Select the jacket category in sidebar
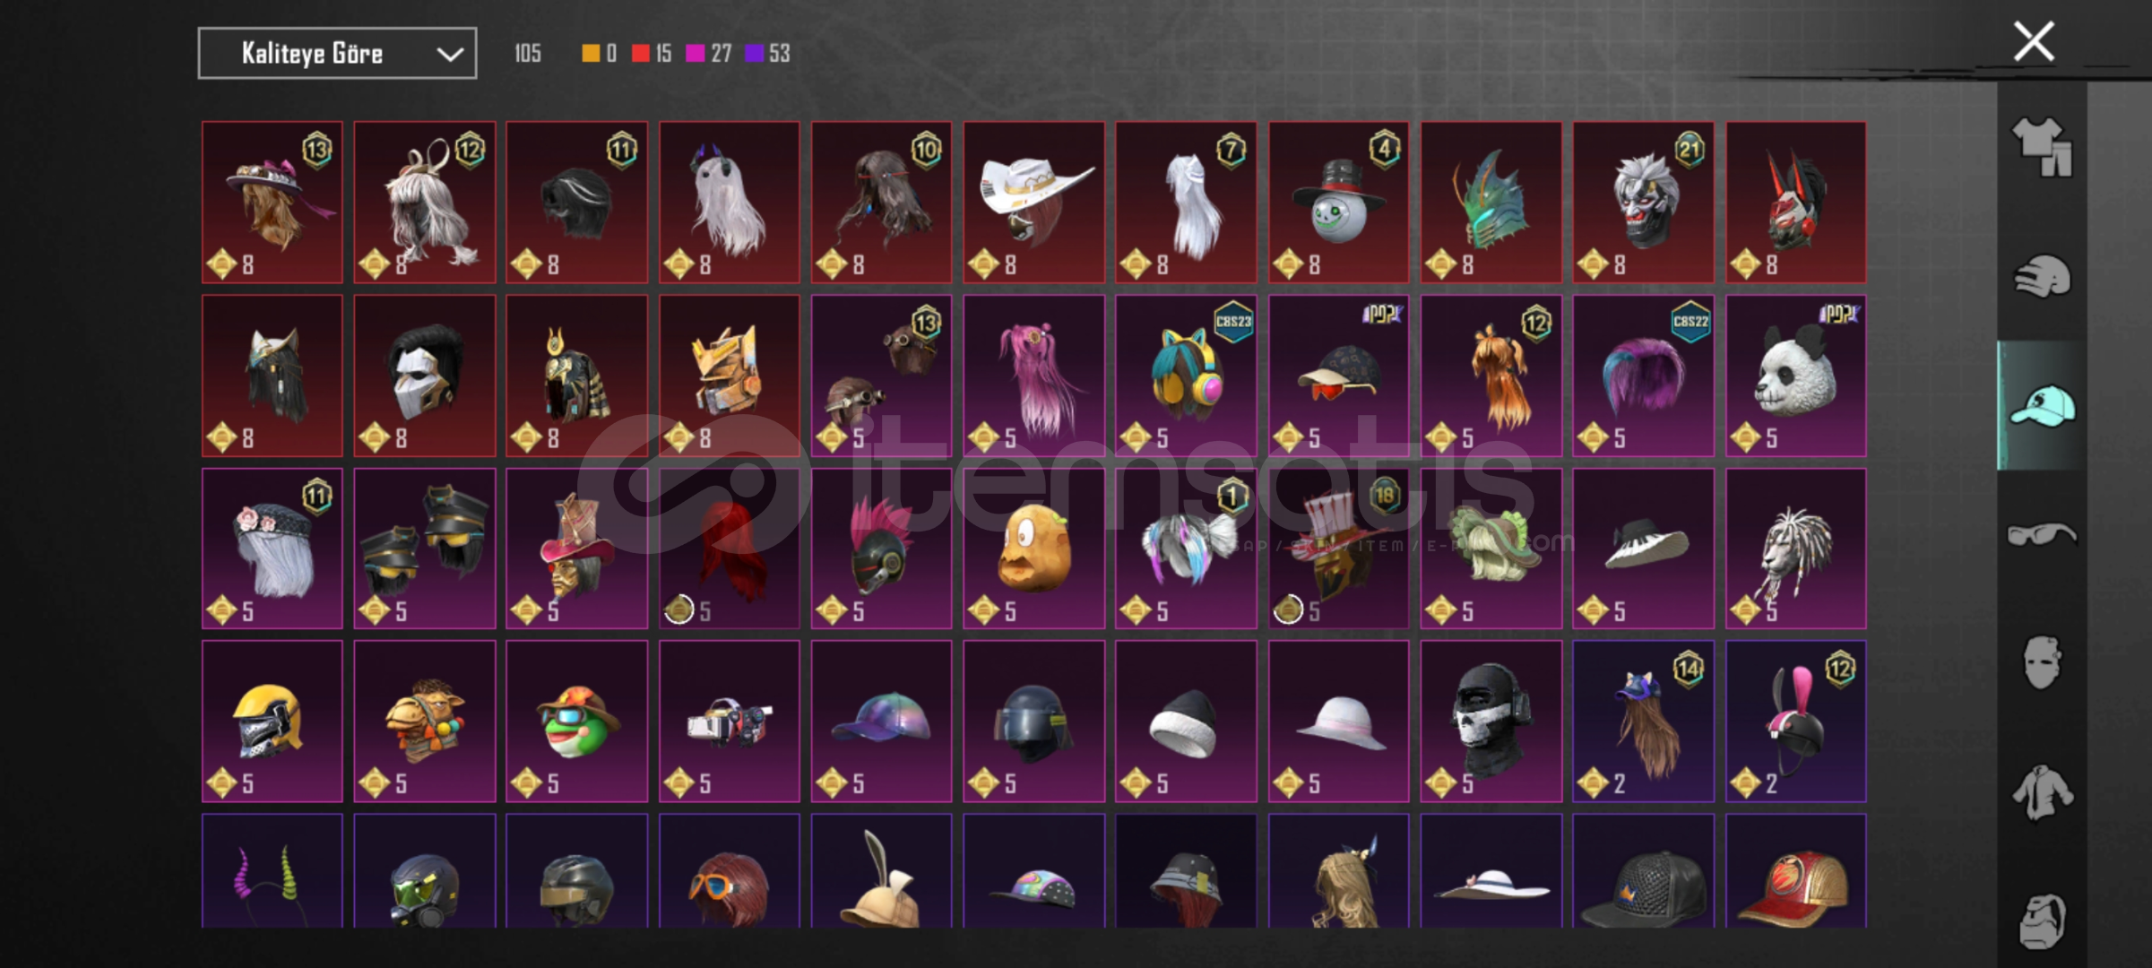 pyautogui.click(x=2042, y=792)
